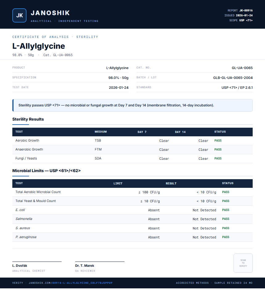Select batch value GLB-GL-UA-0065-2004
This screenshot has height=297, width=265.
point(233,78)
